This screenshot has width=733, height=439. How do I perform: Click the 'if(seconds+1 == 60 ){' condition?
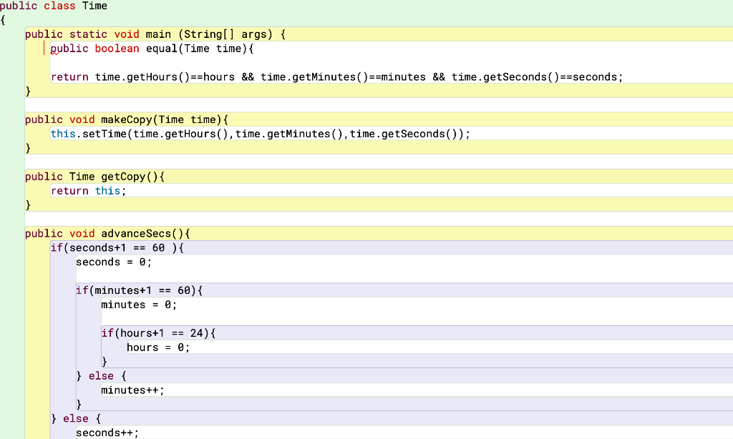tap(117, 248)
